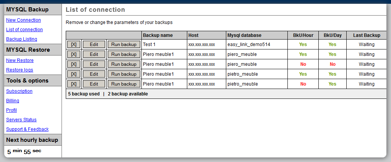Run backup on the last pietro_meuble row
This screenshot has width=391, height=162.
click(123, 84)
